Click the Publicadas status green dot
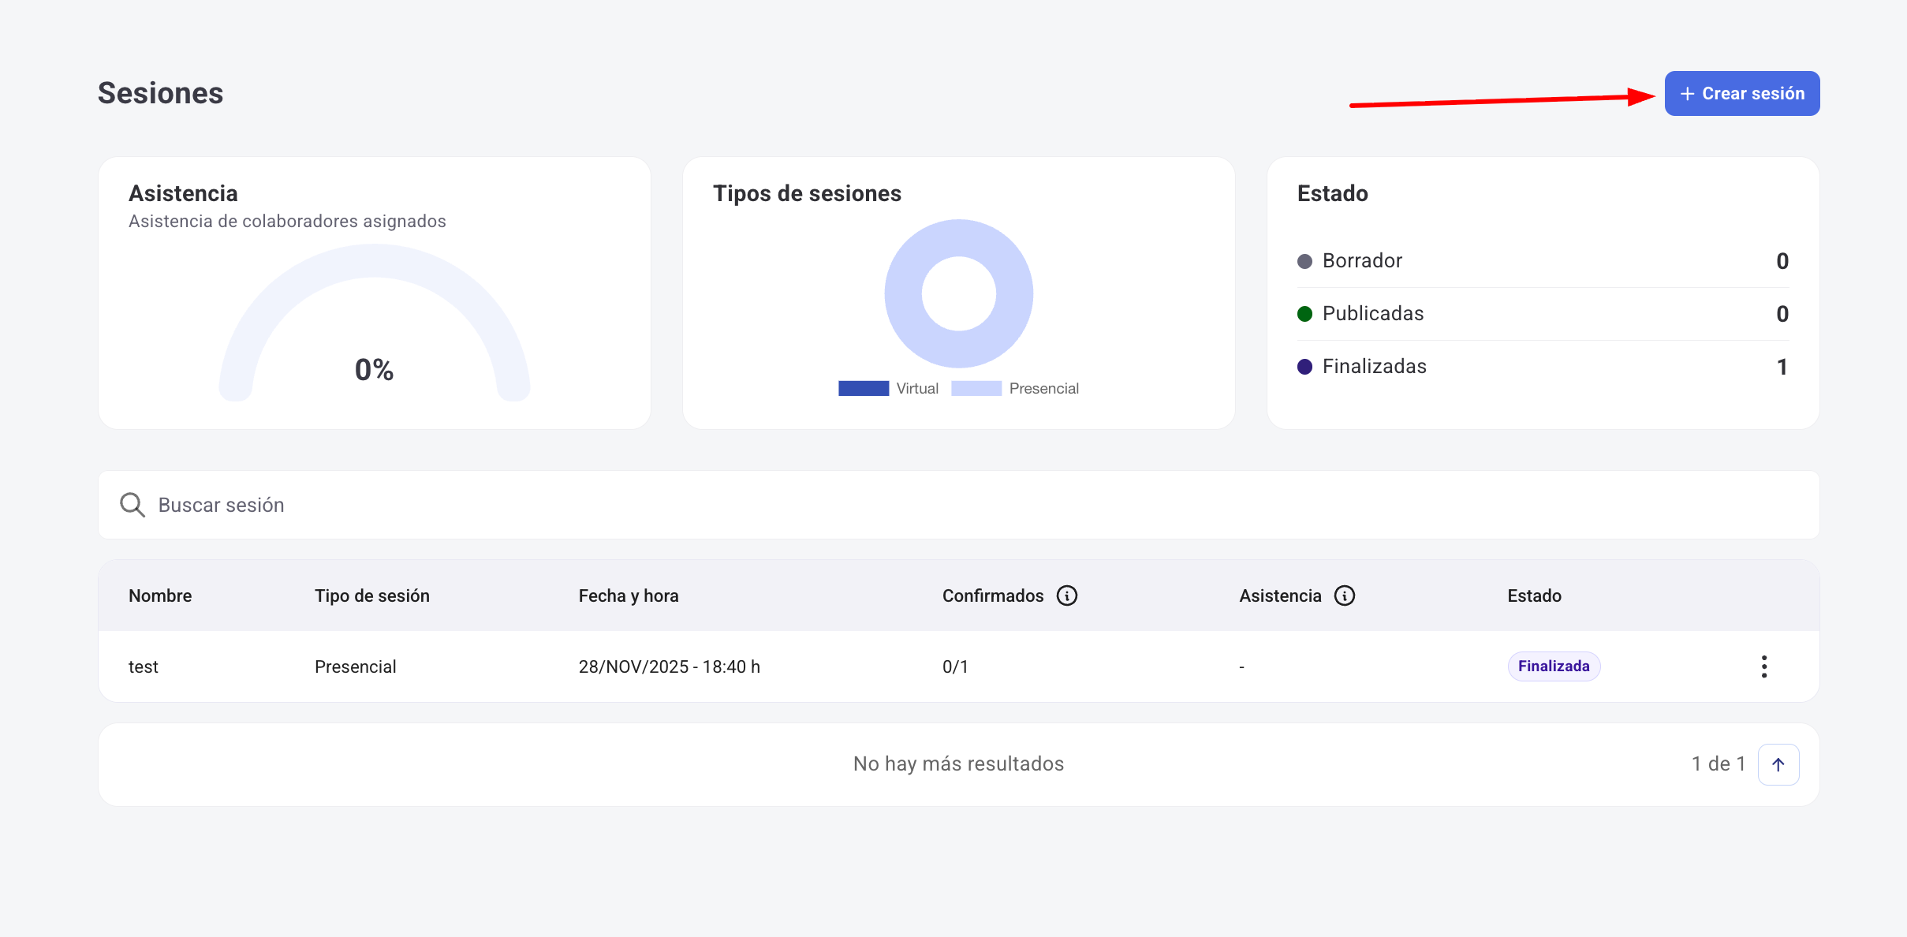Image resolution: width=1907 pixels, height=937 pixels. tap(1304, 314)
